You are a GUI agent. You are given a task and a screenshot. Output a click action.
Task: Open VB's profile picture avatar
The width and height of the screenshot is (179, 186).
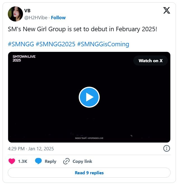[15, 14]
